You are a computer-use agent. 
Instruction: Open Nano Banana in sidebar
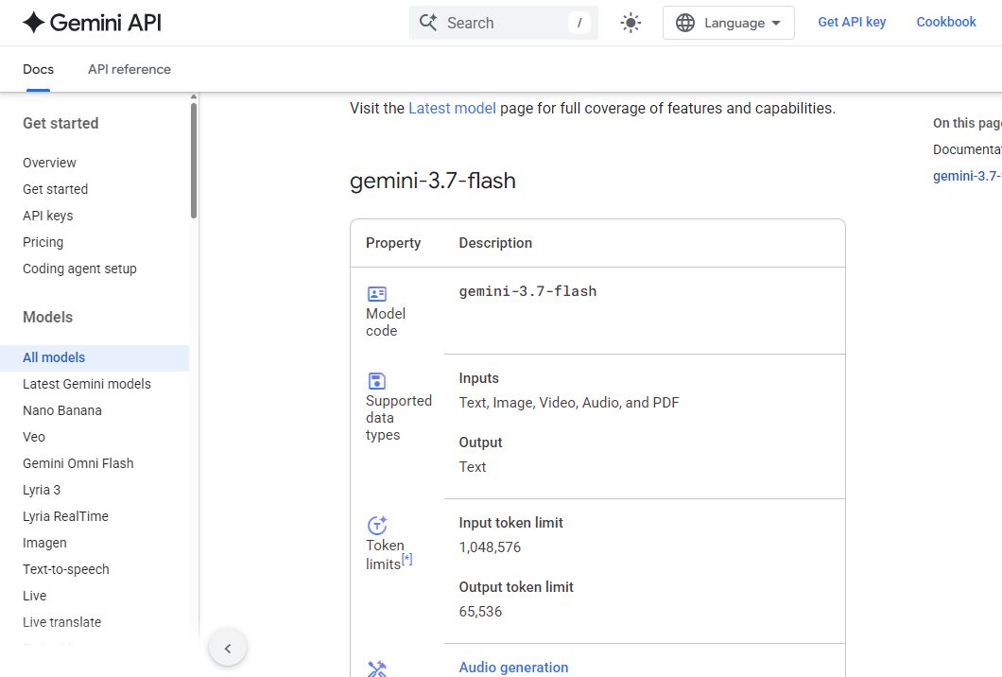[x=62, y=410]
